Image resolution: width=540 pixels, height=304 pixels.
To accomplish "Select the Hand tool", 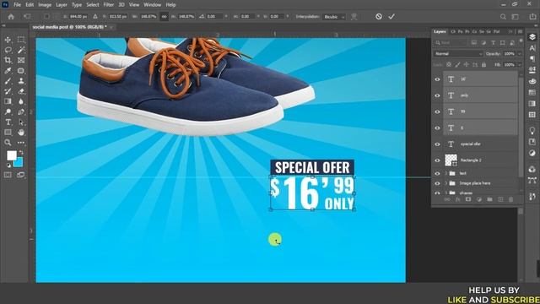I will (x=21, y=133).
